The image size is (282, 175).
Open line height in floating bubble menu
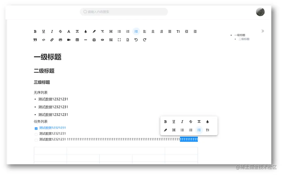[x=208, y=130]
